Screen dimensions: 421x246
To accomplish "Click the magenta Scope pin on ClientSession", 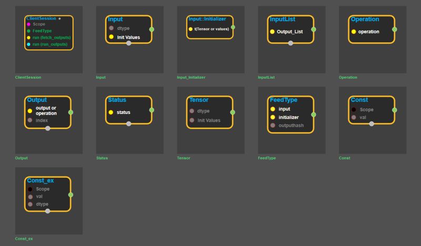I will coord(28,24).
